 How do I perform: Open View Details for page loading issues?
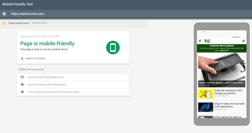39,23
